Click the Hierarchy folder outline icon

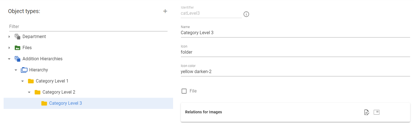(24, 70)
